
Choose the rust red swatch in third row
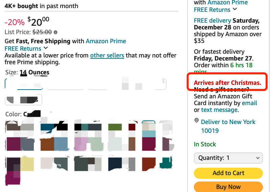148,163
